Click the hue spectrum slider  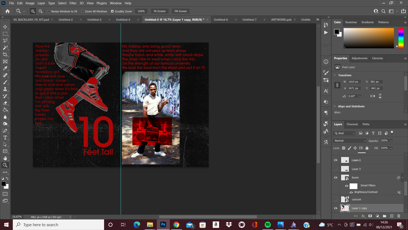coord(401,38)
